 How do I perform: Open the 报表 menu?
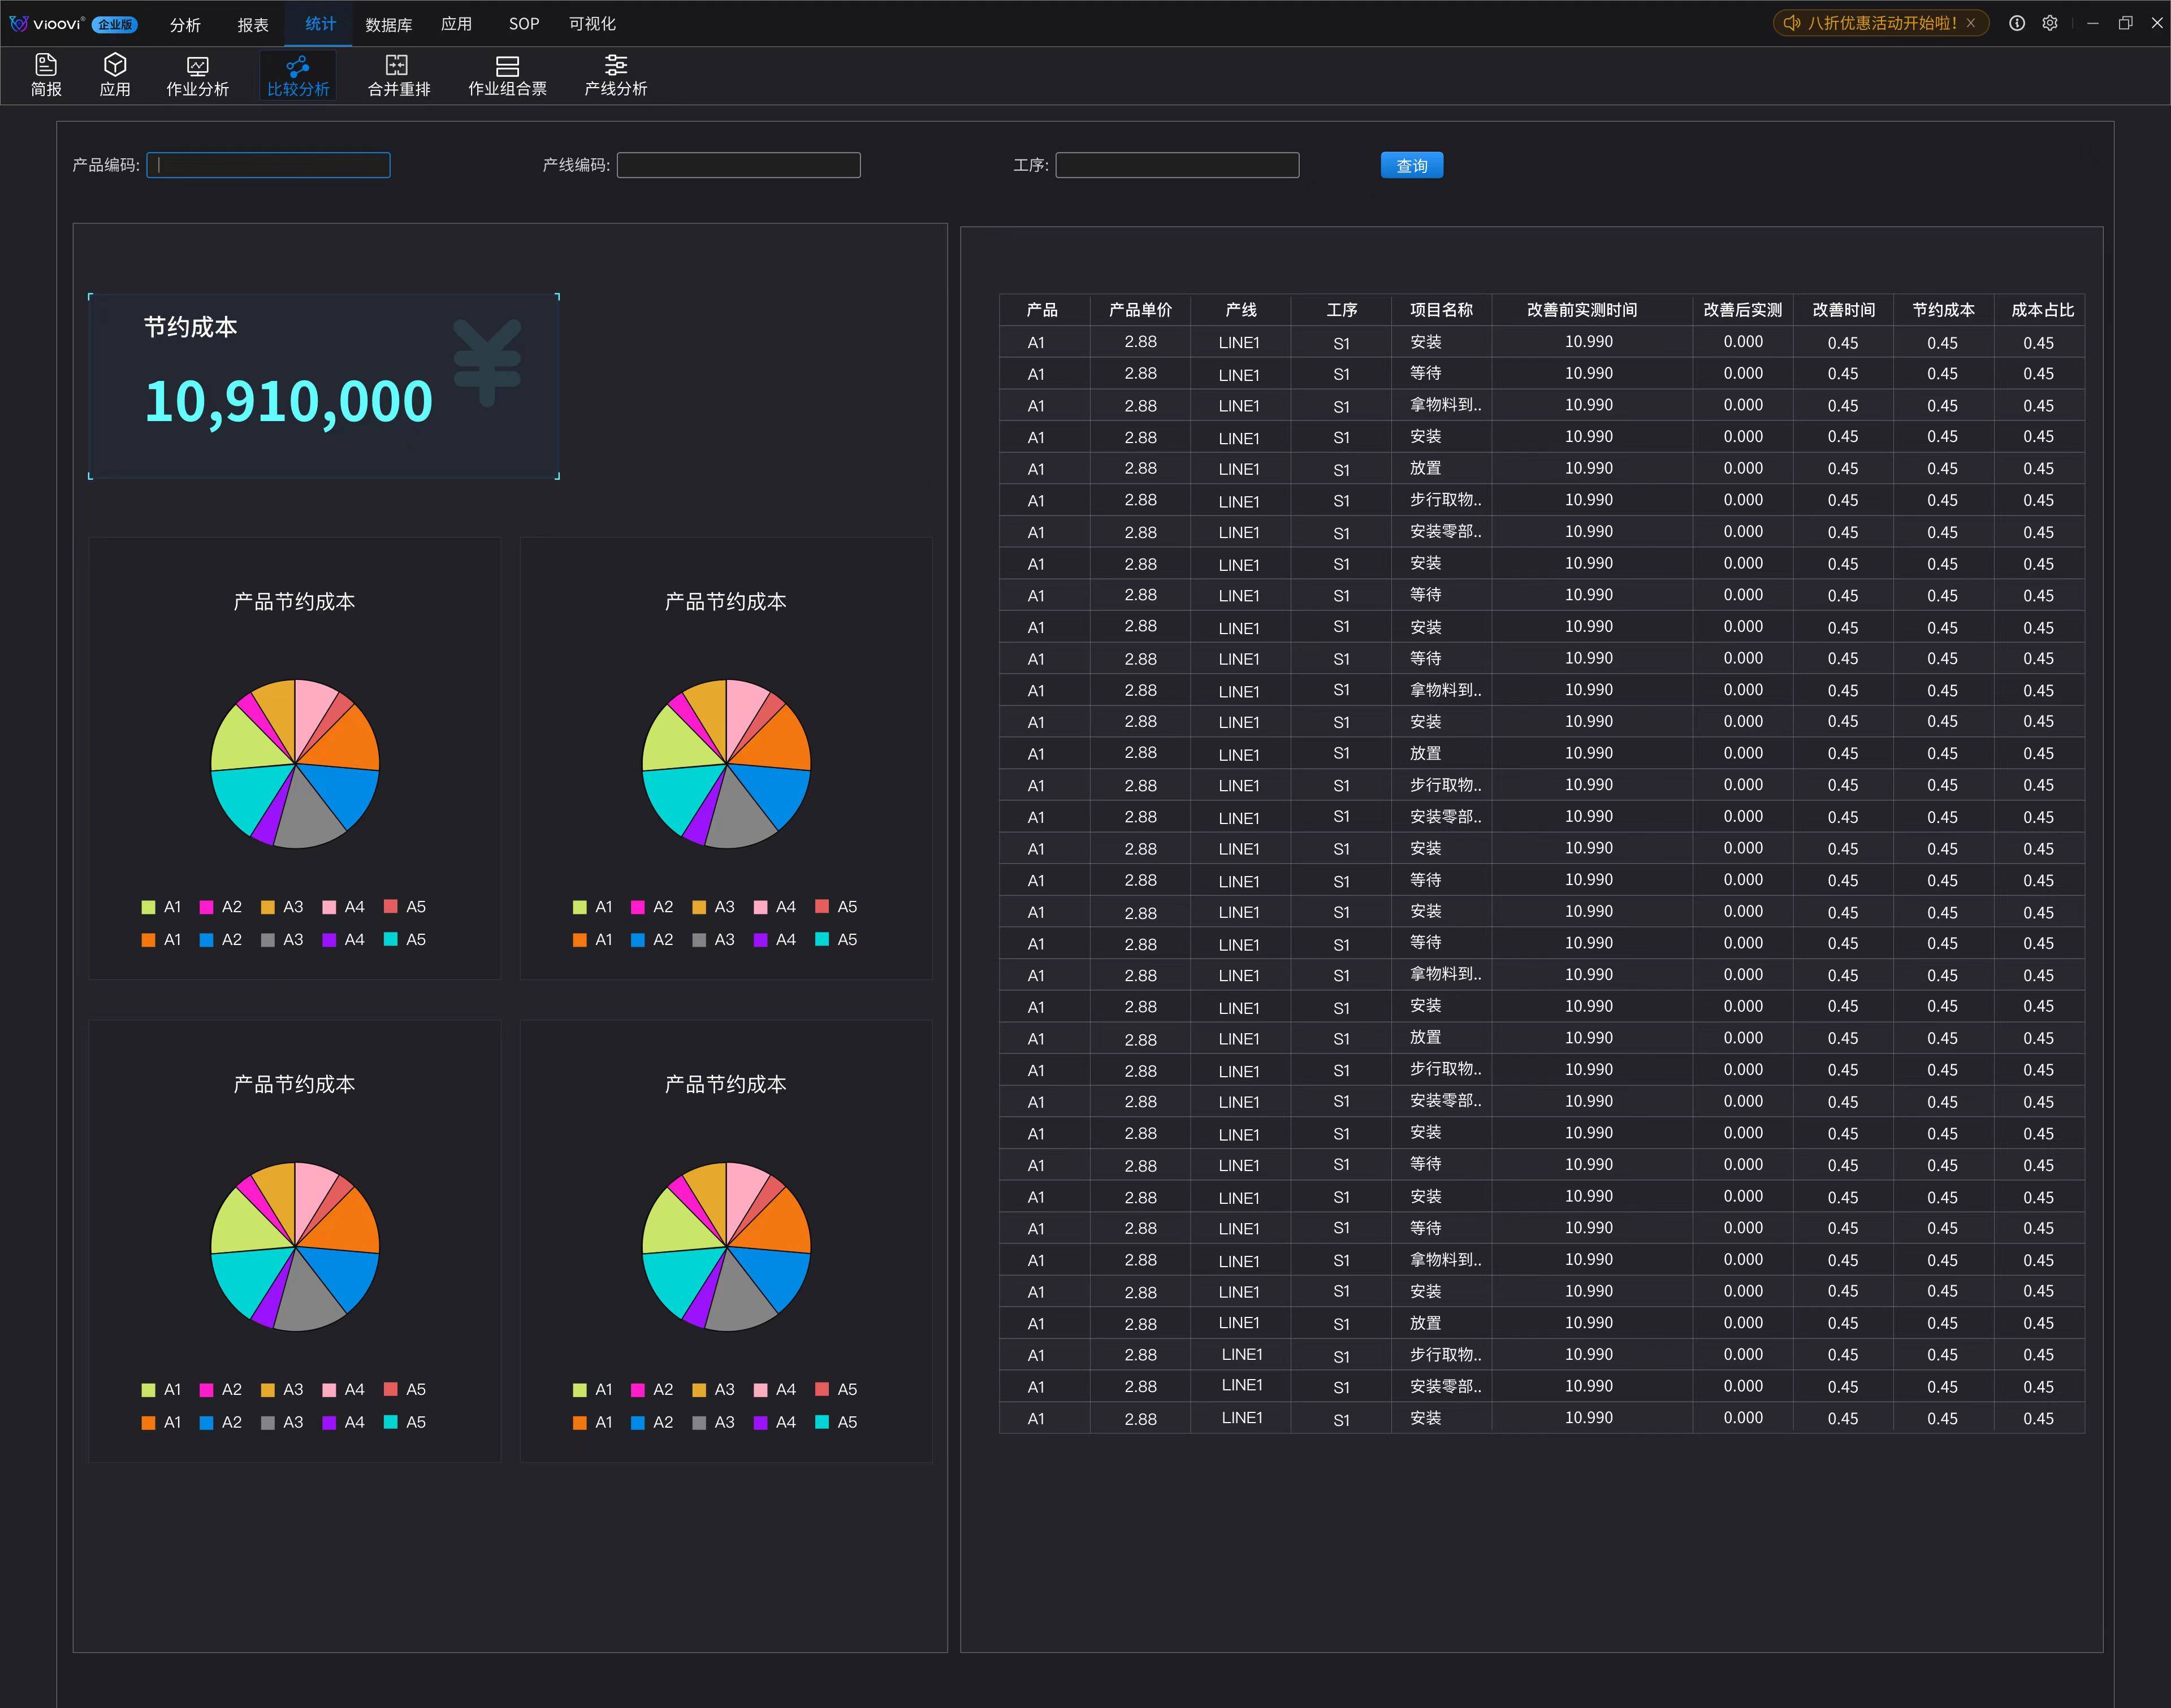[253, 24]
